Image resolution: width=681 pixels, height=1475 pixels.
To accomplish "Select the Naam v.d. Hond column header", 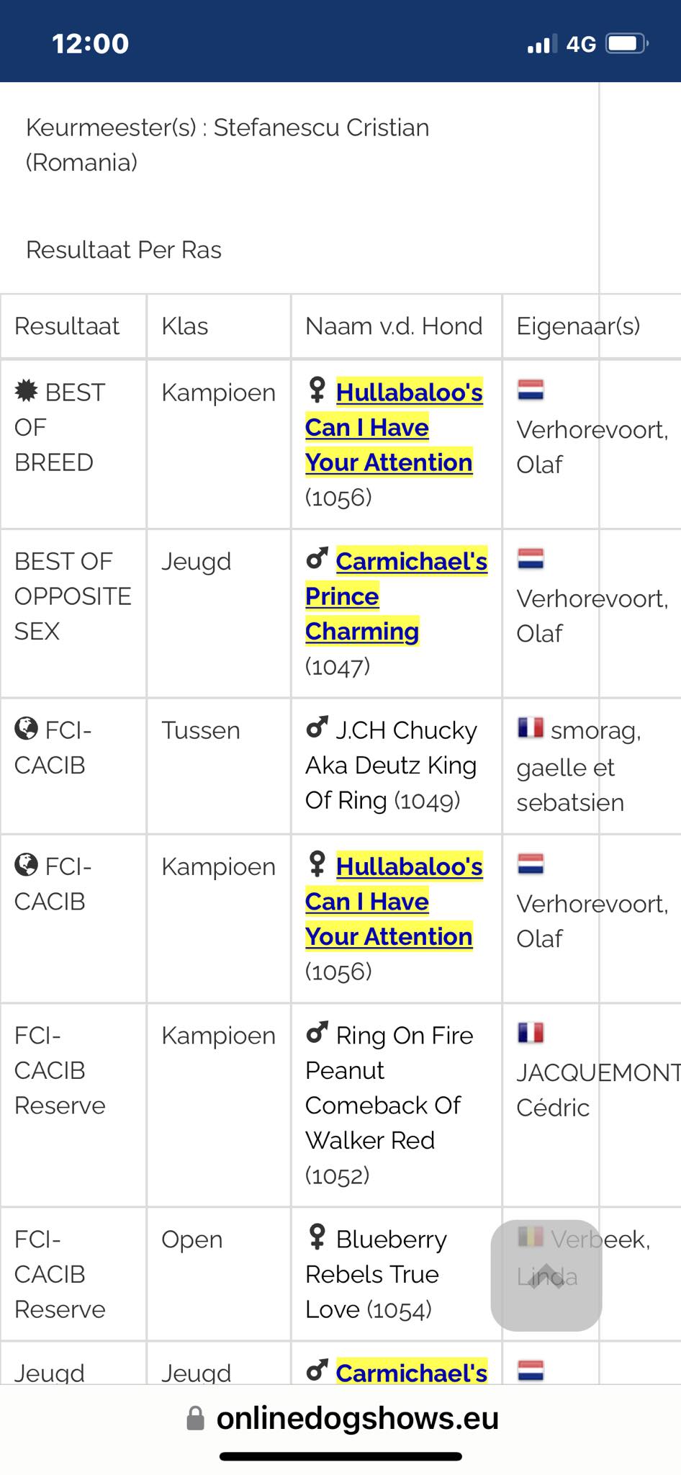I will pyautogui.click(x=394, y=326).
